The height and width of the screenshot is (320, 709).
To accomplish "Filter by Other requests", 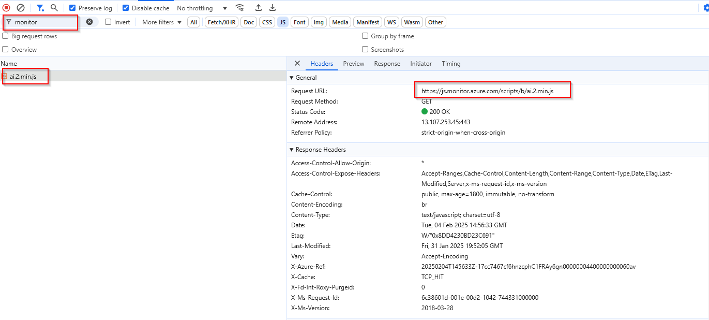I will 435,22.
